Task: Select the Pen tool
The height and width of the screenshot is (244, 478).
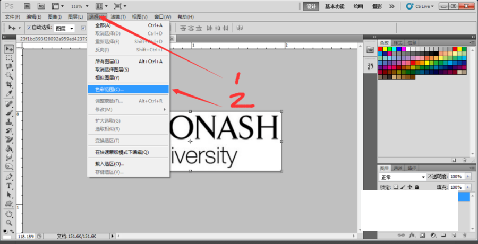Action: (x=9, y=177)
